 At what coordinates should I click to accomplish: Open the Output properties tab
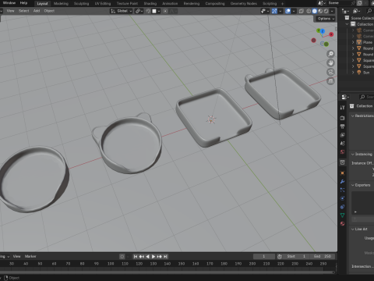342,126
